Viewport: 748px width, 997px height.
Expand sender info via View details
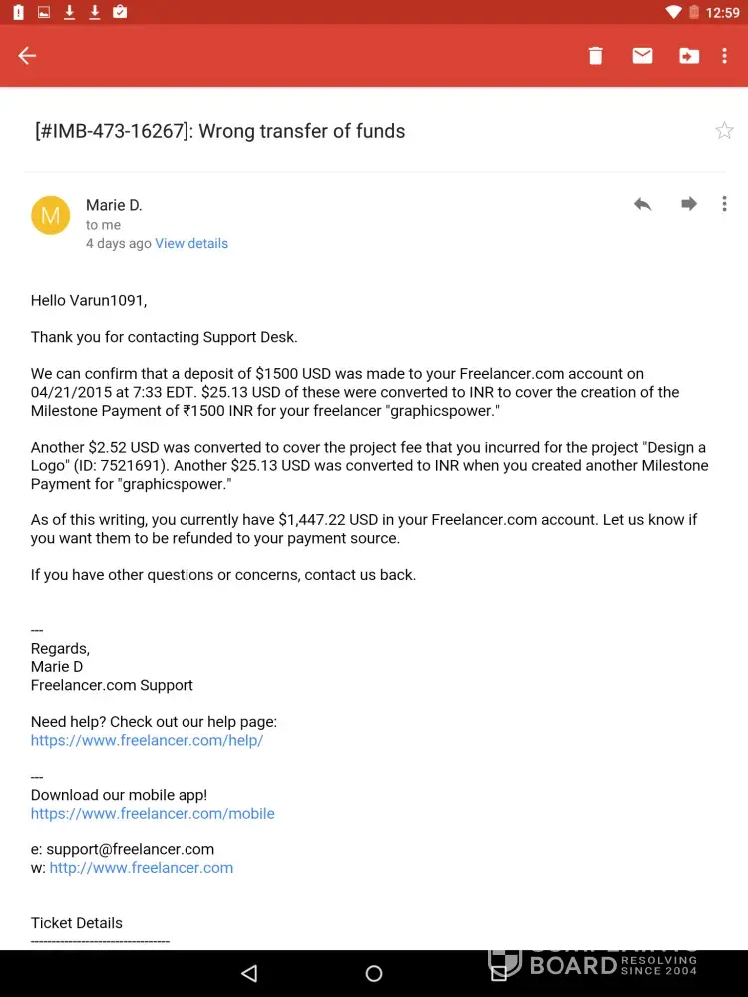pos(191,243)
